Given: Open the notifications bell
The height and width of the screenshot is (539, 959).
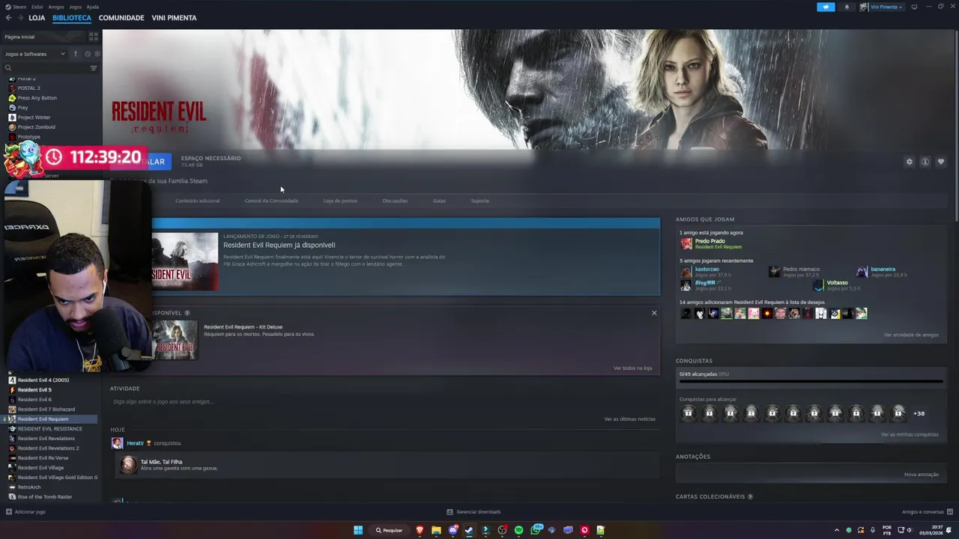Looking at the screenshot, I should tap(847, 7).
